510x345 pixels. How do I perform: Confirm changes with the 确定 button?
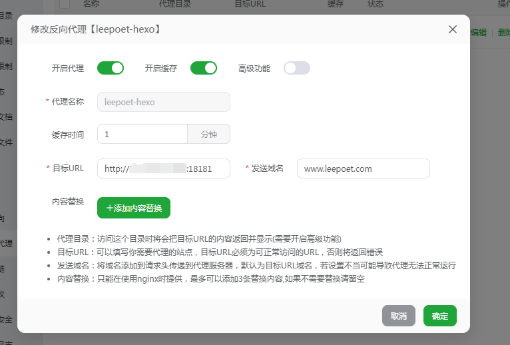pyautogui.click(x=440, y=316)
